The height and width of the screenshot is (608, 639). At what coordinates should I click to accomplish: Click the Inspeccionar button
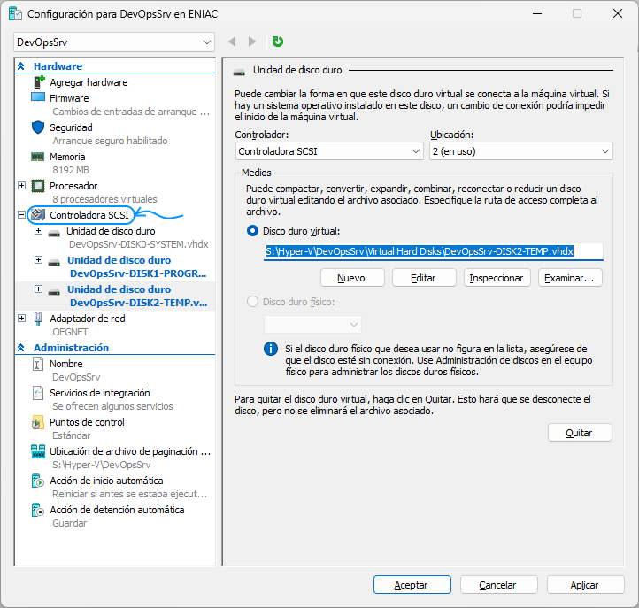click(x=497, y=278)
